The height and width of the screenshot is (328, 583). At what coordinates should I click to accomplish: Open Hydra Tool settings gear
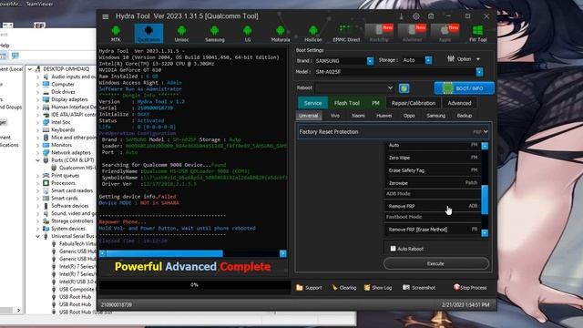coord(416,16)
